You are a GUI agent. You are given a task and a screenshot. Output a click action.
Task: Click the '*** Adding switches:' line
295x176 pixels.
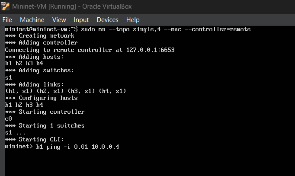pos(39,70)
